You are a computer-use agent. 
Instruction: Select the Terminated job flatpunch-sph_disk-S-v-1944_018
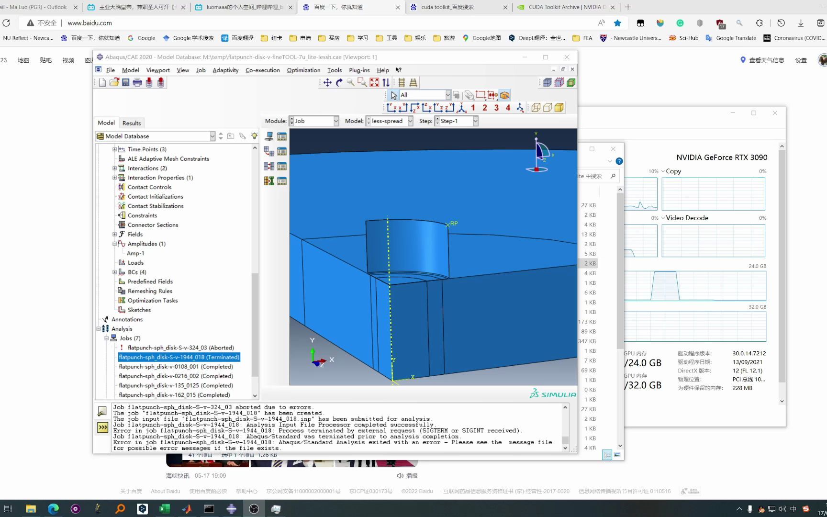179,357
